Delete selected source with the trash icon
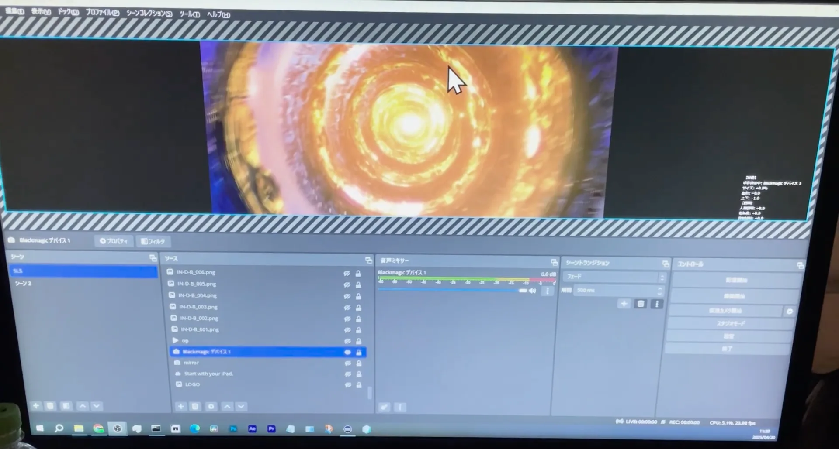 point(195,406)
